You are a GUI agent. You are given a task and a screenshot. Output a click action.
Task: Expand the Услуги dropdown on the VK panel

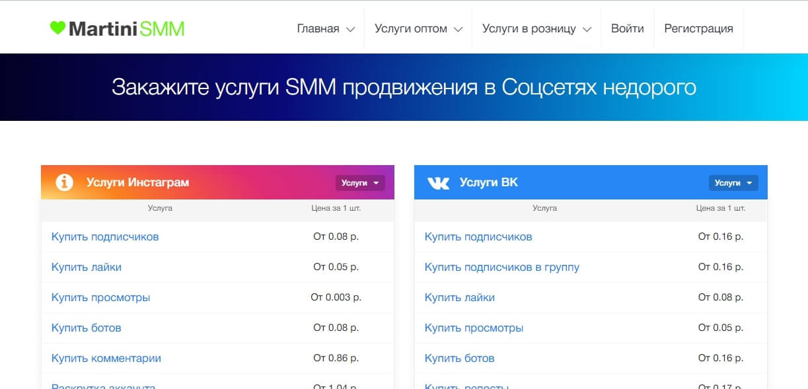pyautogui.click(x=733, y=182)
